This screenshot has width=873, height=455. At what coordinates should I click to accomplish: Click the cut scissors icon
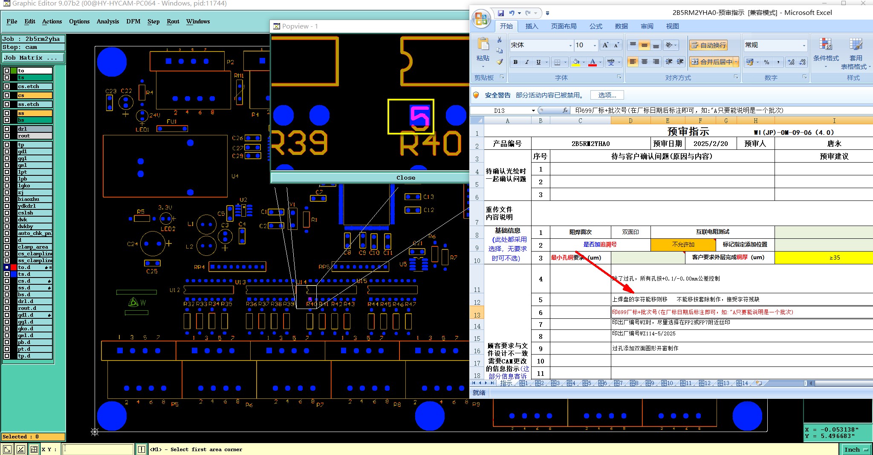(499, 40)
